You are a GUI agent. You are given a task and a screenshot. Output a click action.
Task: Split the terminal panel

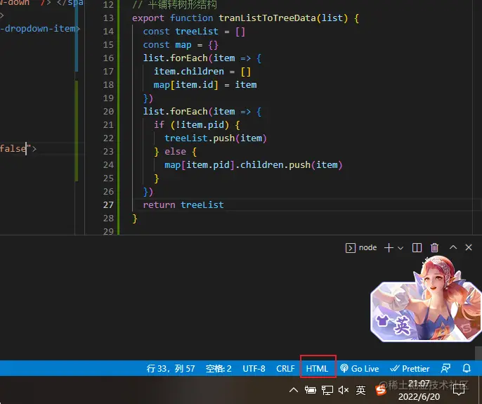[417, 247]
